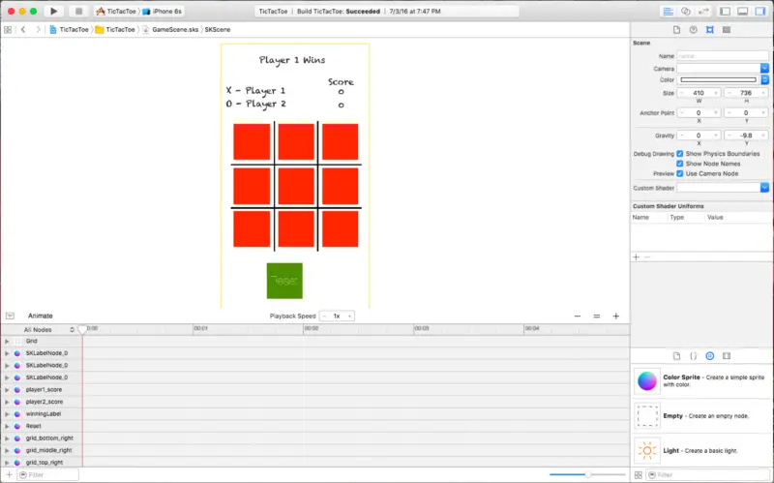774x483 pixels.
Task: Click the Gravity Y value field
Action: point(746,136)
